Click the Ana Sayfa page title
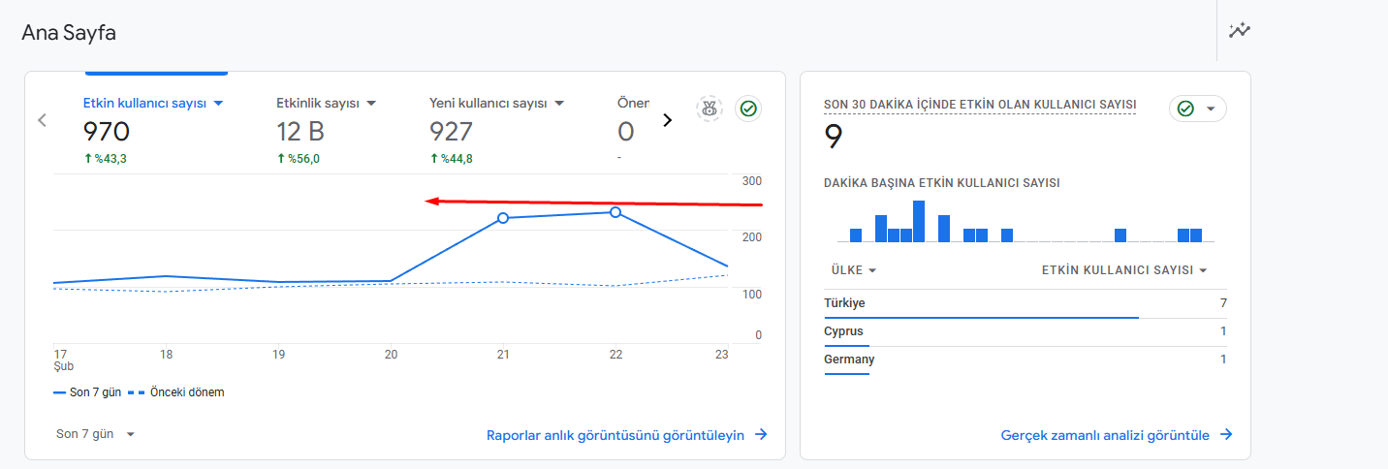The height and width of the screenshot is (469, 1388). point(69,32)
